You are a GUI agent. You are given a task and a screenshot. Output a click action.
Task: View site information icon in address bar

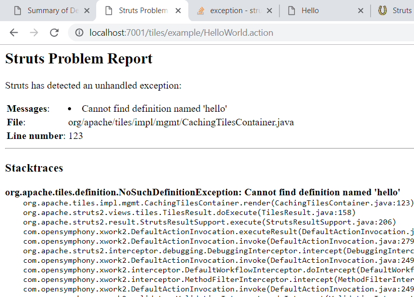[x=79, y=33]
